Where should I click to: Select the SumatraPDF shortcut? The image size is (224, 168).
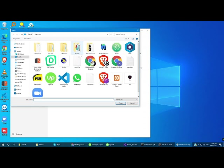coord(37,79)
